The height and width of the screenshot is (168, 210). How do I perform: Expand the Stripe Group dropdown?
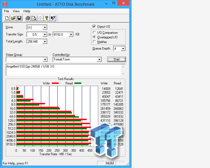45,59
